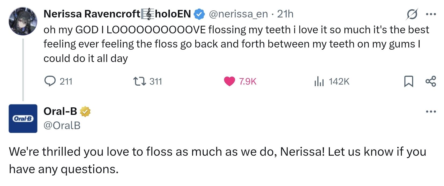This screenshot has width=444, height=186.
Task: Open more options on Nerissa's tweet
Action: pyautogui.click(x=431, y=14)
